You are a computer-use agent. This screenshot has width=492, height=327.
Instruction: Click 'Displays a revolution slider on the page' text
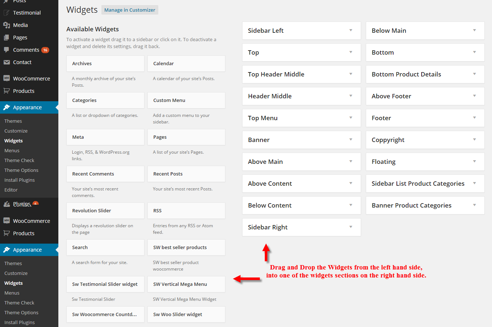pyautogui.click(x=102, y=229)
